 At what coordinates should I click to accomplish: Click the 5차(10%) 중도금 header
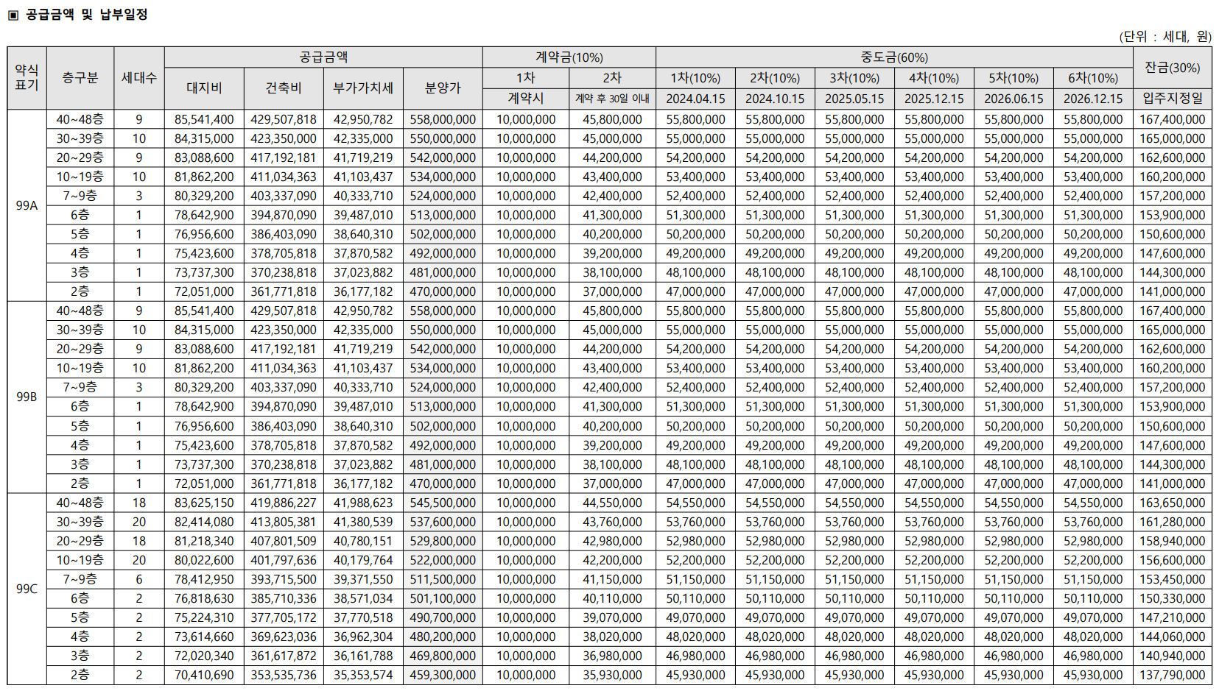point(1014,78)
